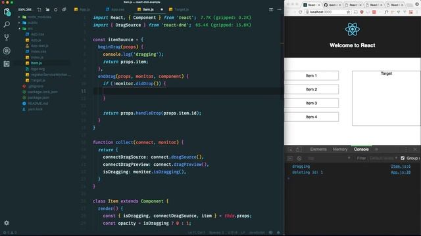This screenshot has width=421, height=236.
Task: Expand the node_modules folder
Action: 39,17
